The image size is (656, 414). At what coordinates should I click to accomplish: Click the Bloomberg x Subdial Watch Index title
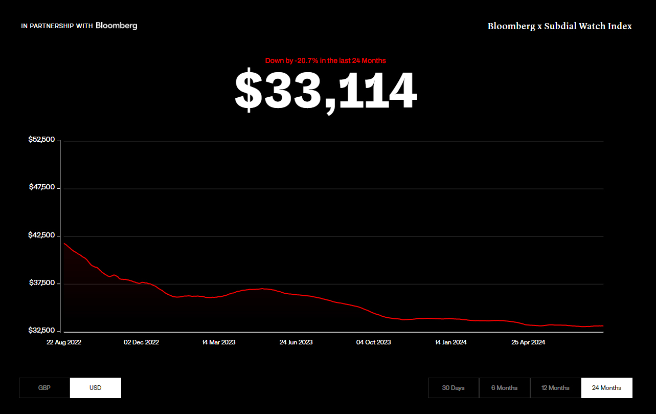(x=560, y=26)
